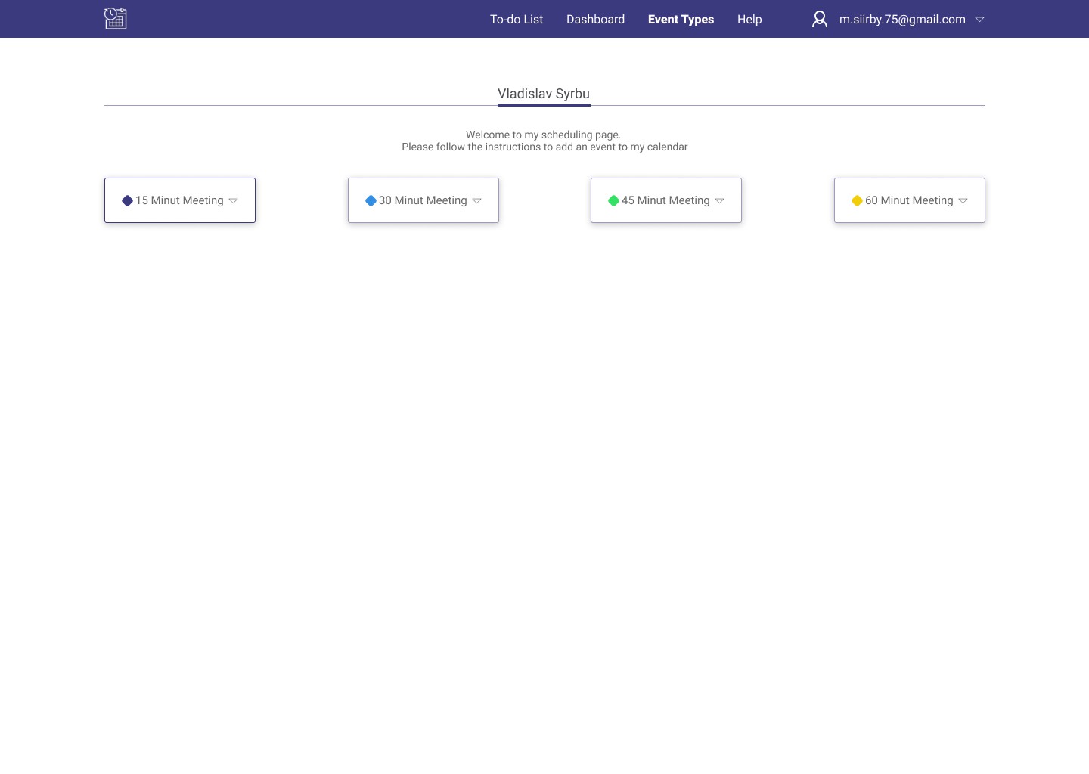Open the account dropdown arrow next to email

tap(979, 20)
